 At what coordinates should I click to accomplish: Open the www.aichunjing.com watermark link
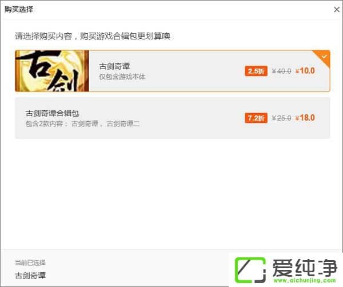point(305,281)
